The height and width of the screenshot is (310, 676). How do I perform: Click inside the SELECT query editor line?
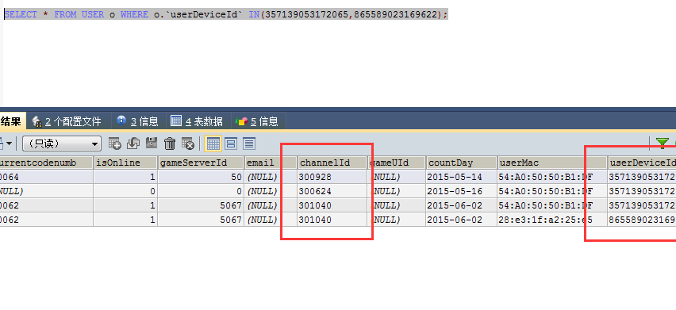pos(226,14)
